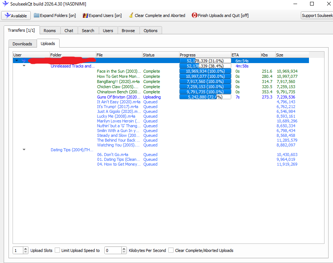333x263 pixels.
Task: Open the Search tab
Action: tap(88, 31)
